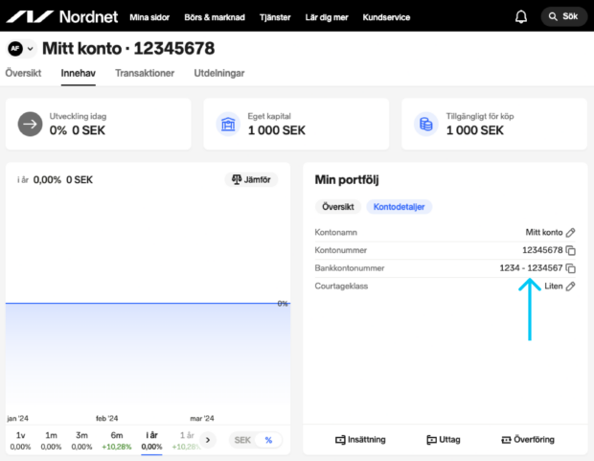Click the Insättning deposit button
The height and width of the screenshot is (461, 594).
coord(360,439)
